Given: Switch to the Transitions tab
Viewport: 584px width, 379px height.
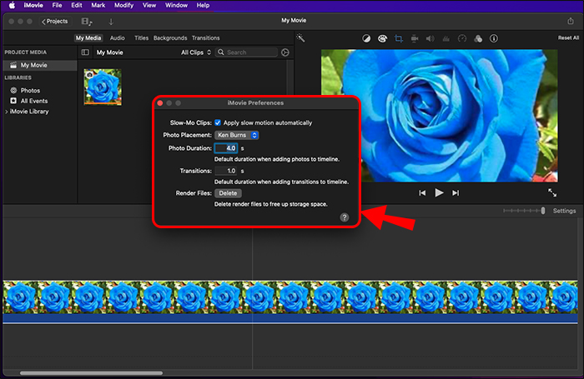Looking at the screenshot, I should click(206, 37).
